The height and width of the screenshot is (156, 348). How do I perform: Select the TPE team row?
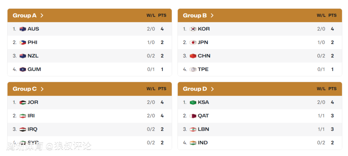click(x=260, y=69)
